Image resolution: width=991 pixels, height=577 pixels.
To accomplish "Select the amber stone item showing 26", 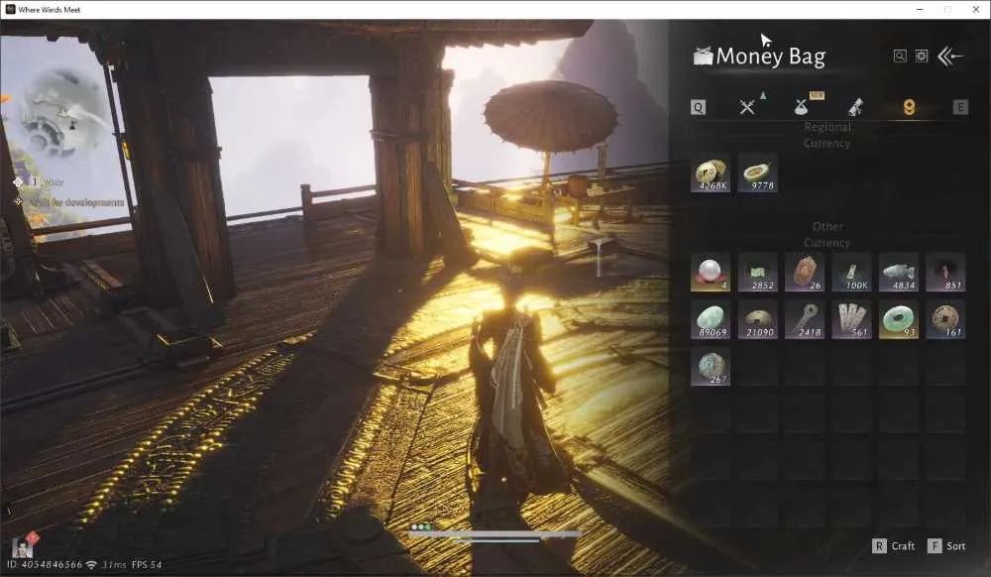I will (x=805, y=273).
